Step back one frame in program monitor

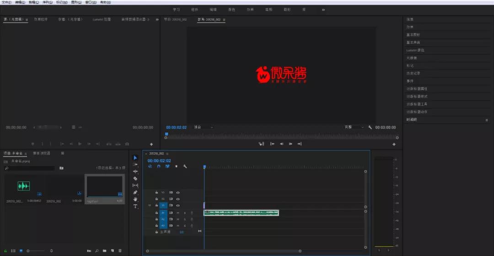(x=281, y=144)
